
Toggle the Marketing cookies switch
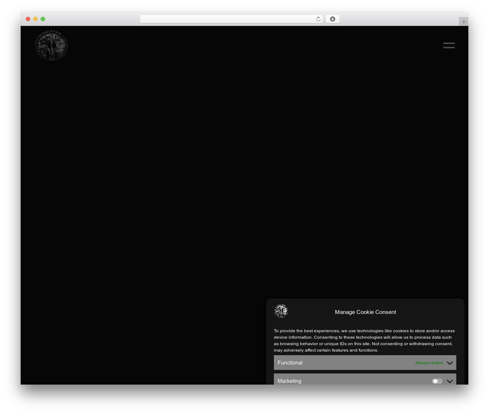point(437,381)
